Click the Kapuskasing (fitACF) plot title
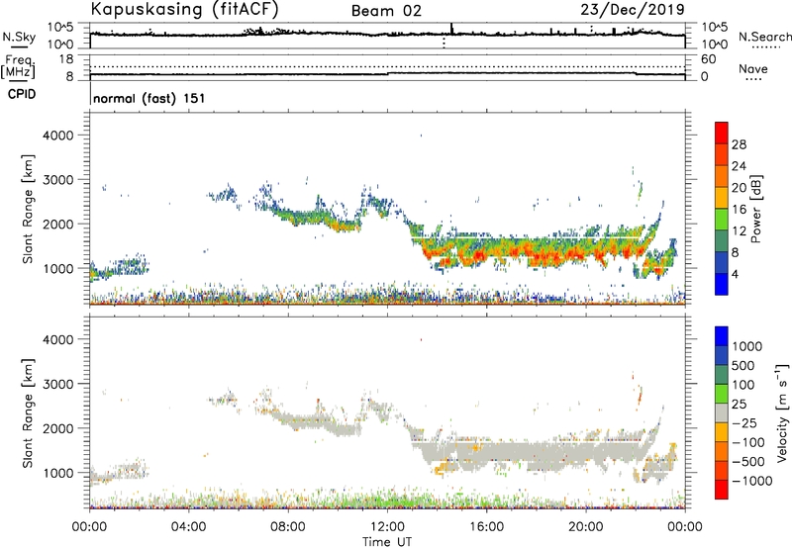 tap(184, 10)
